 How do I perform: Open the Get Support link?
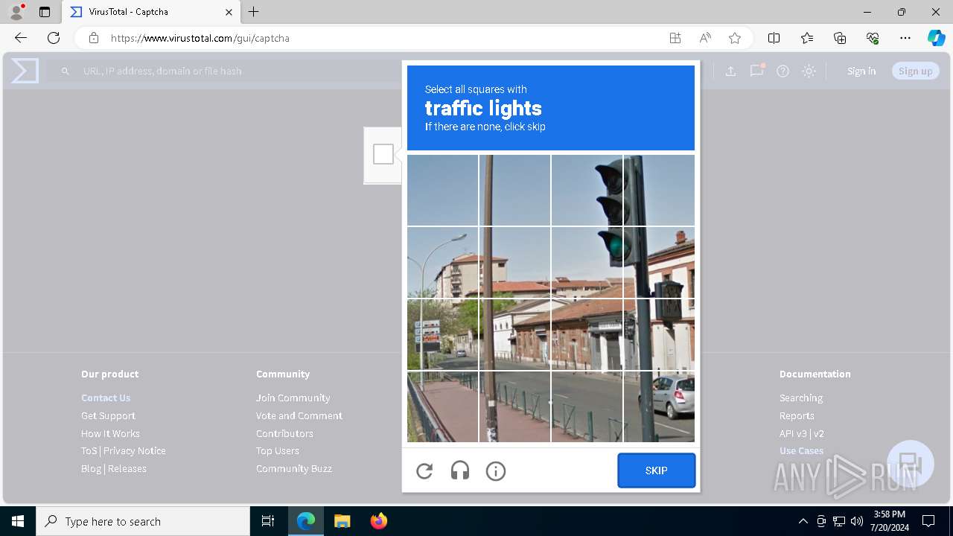[x=108, y=415]
